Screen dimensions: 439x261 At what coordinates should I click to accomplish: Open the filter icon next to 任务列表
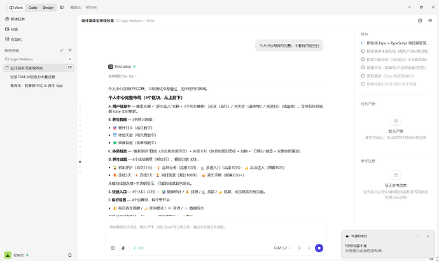click(x=70, y=51)
